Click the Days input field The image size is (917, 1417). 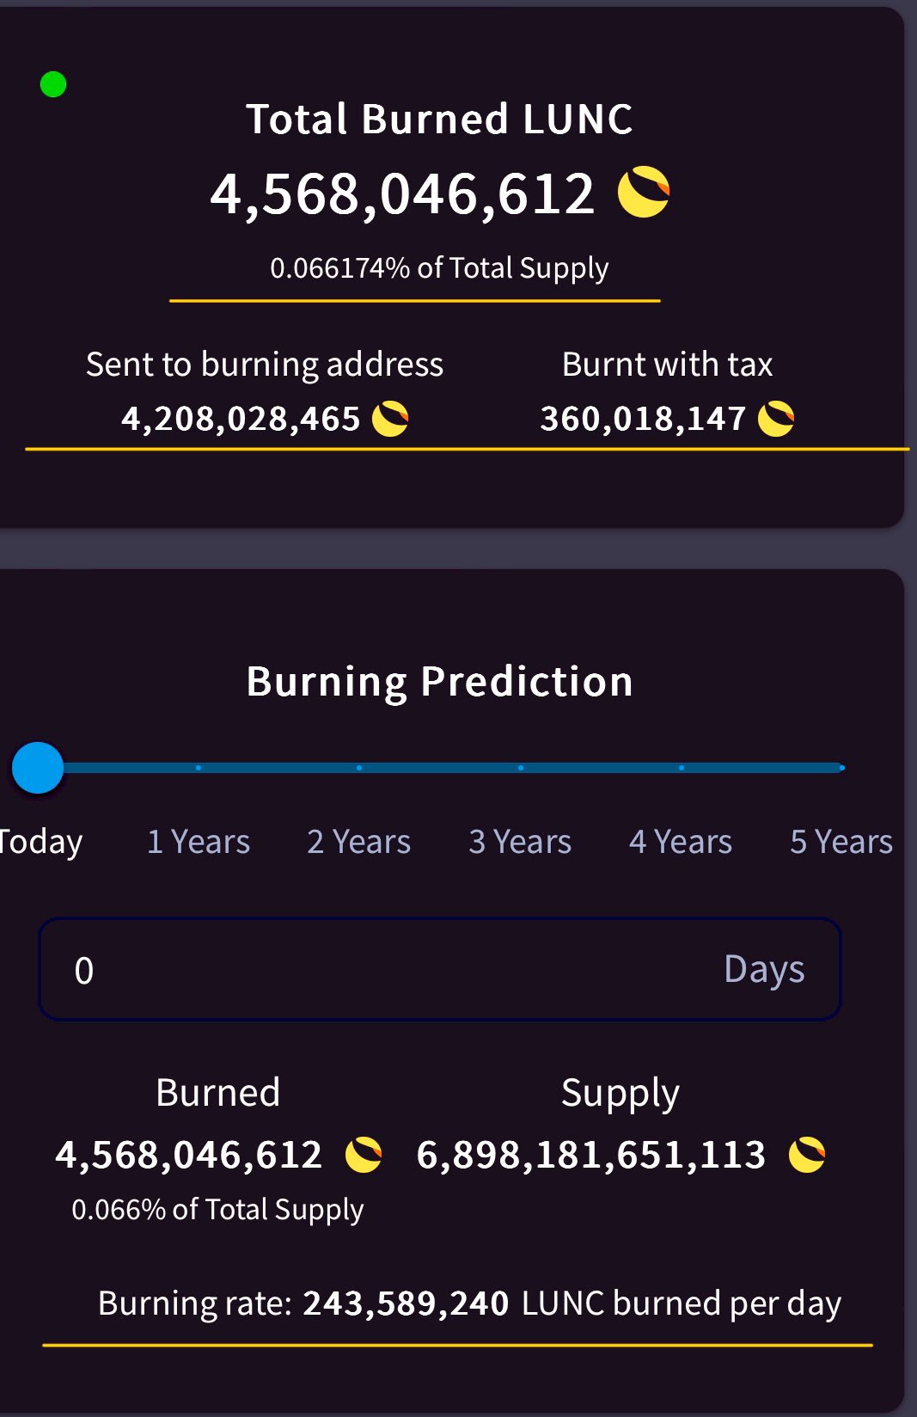439,969
